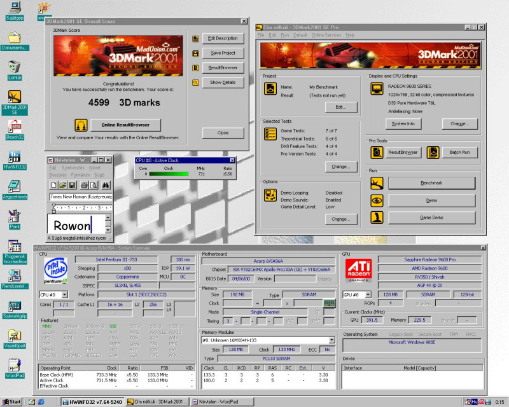Click the icon beside ResultBrowser in score window
The image size is (509, 407).
(x=195, y=68)
